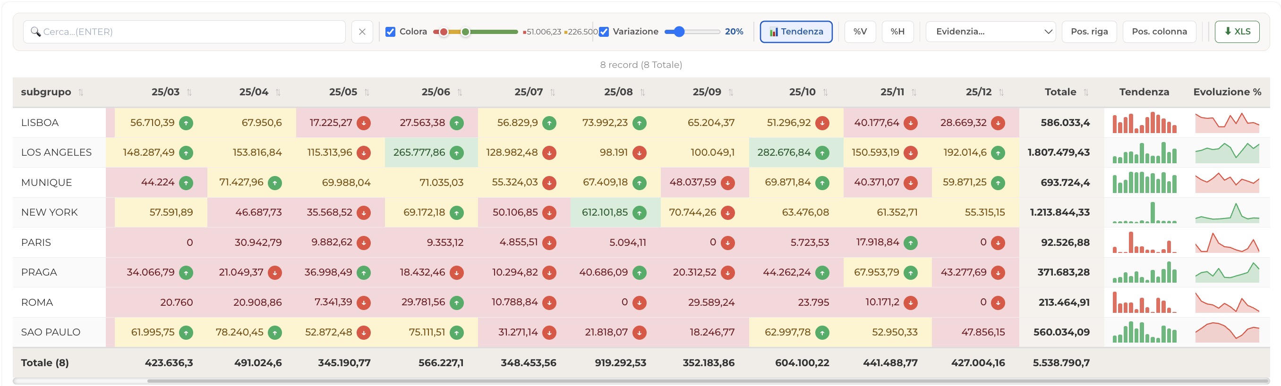Enable the %H horizontal percentage button
The height and width of the screenshot is (386, 1281).
[897, 32]
